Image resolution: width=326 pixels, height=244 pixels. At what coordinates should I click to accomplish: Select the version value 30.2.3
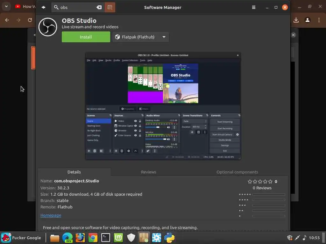(63, 188)
